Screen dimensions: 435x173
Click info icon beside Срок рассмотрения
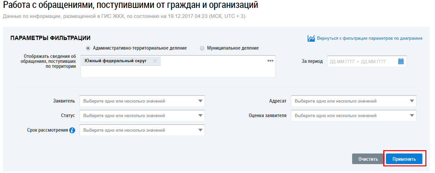(72, 130)
